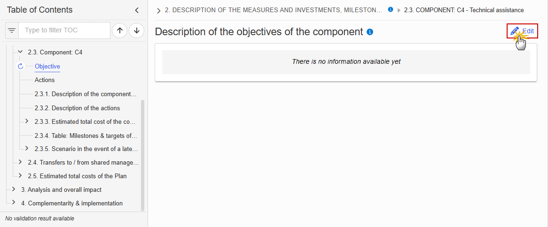Collapse the 2.3. Component: C4 node
This screenshot has width=548, height=227.
click(x=20, y=53)
